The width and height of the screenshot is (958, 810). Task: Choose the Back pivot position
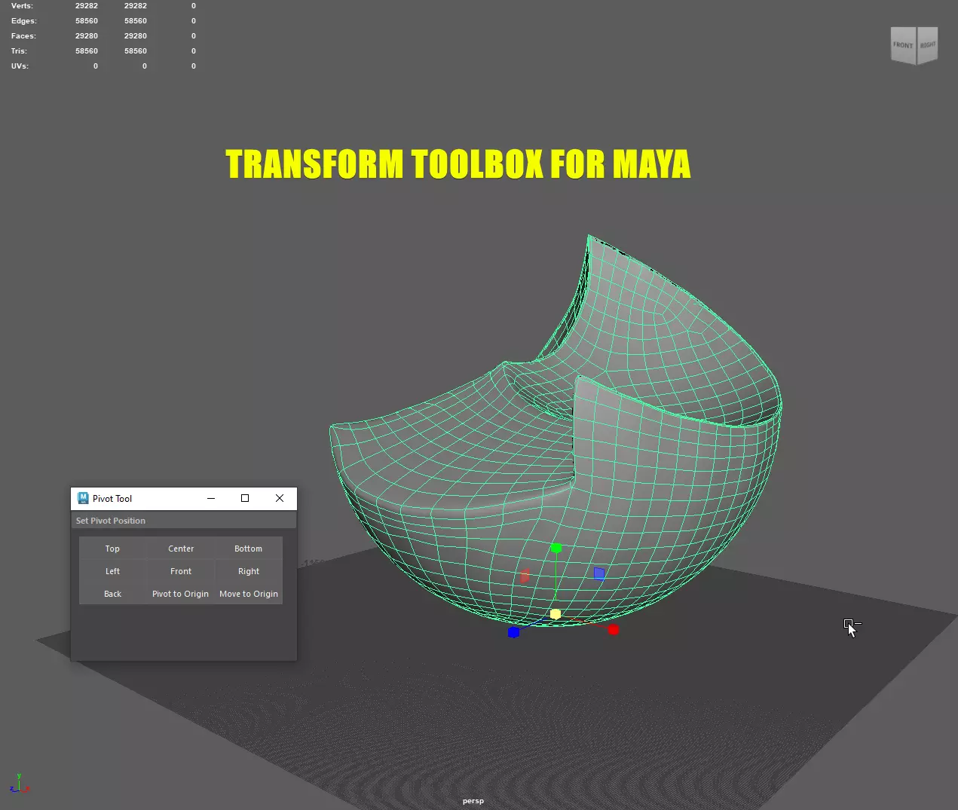[112, 594]
